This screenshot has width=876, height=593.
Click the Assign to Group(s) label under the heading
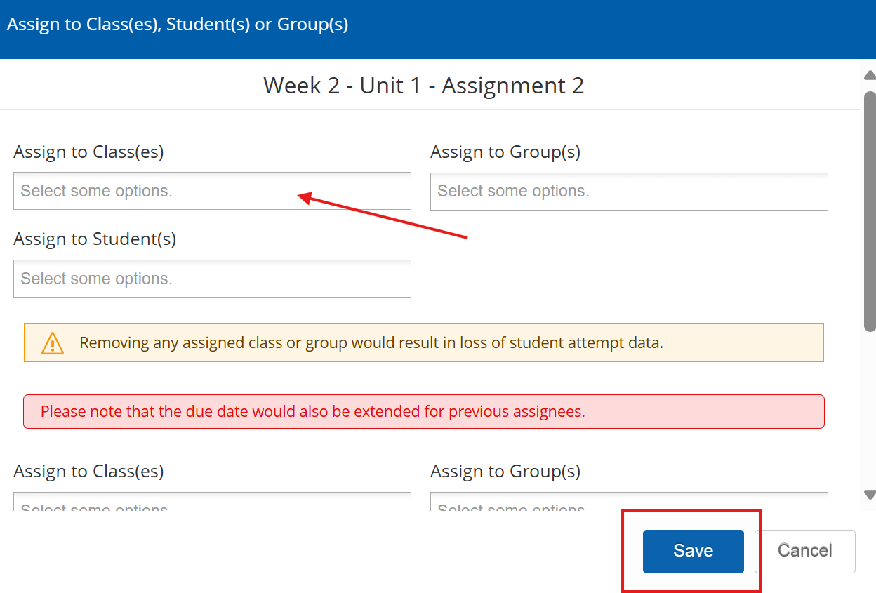pos(505,152)
